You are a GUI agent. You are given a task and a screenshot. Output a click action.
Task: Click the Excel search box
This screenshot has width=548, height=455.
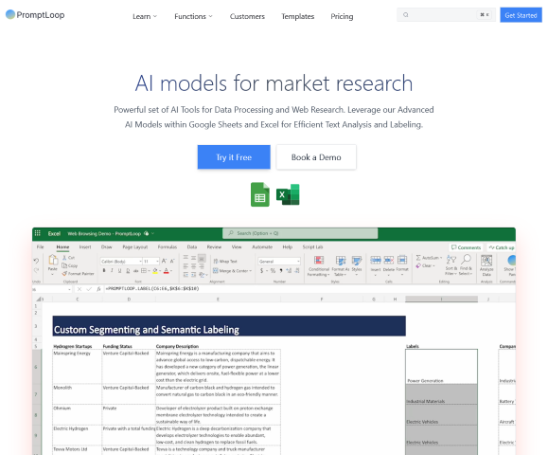300,233
